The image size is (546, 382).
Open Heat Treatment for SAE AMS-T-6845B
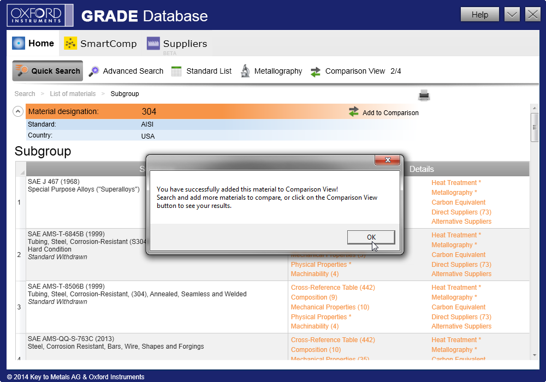tap(456, 235)
